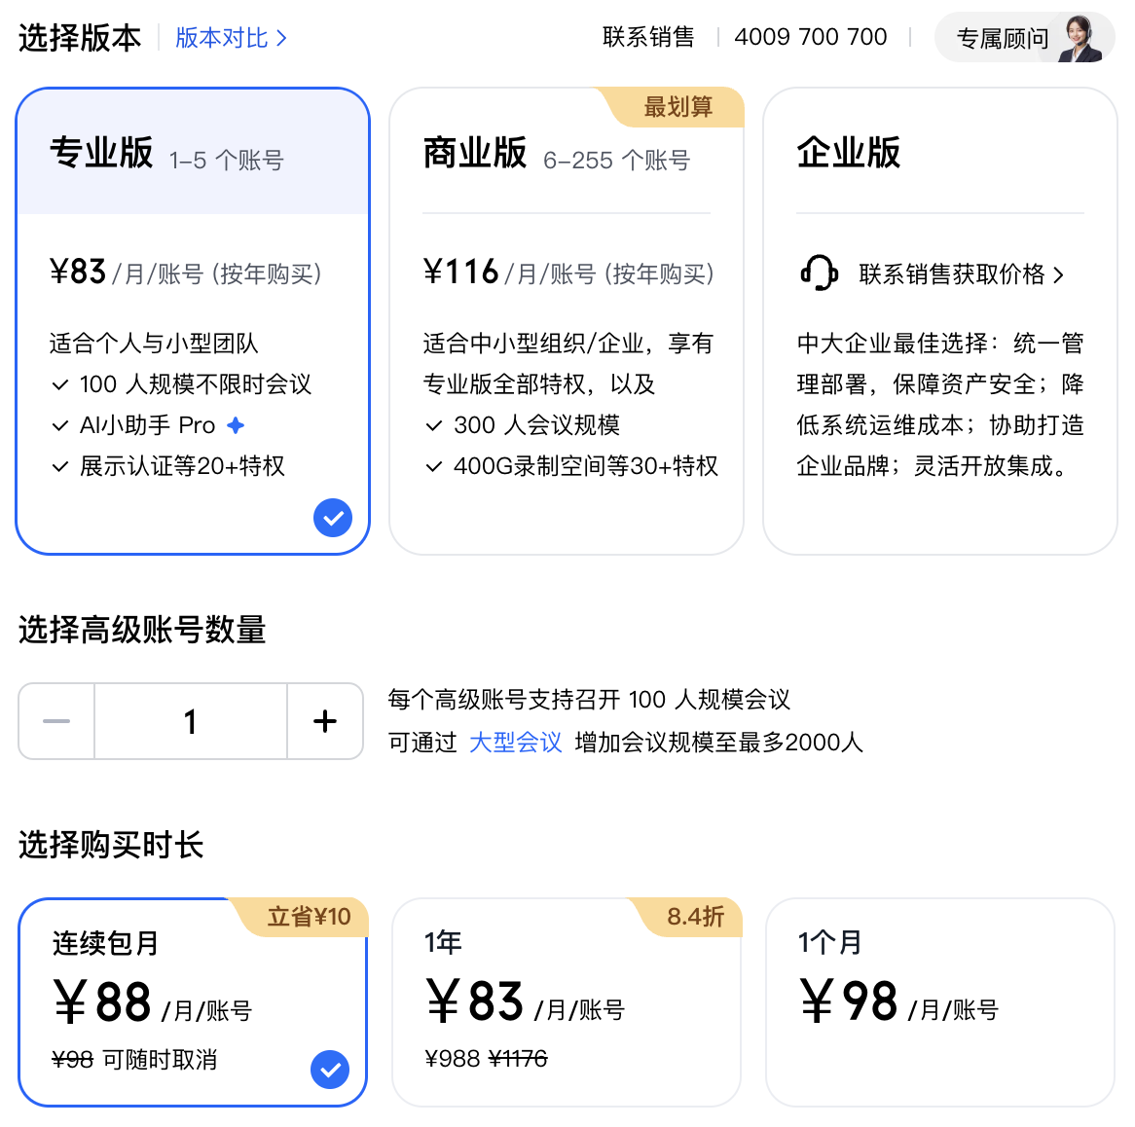The height and width of the screenshot is (1127, 1135).
Task: Click the account quantity input field
Action: point(191,721)
